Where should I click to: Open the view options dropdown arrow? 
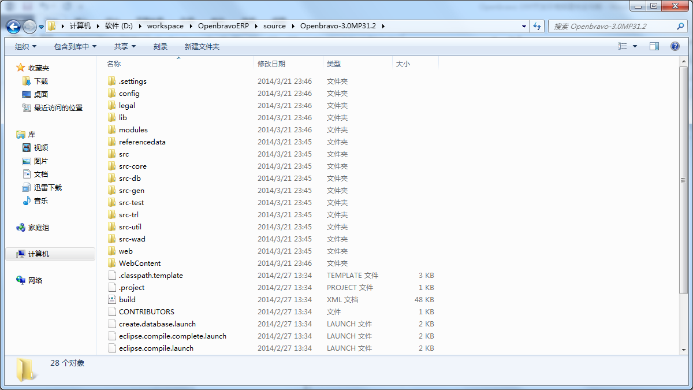635,46
